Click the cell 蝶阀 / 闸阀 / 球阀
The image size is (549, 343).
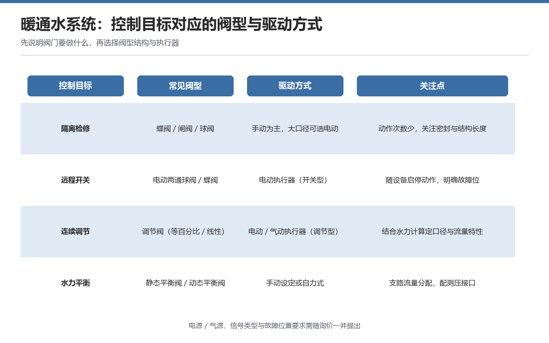[185, 129]
